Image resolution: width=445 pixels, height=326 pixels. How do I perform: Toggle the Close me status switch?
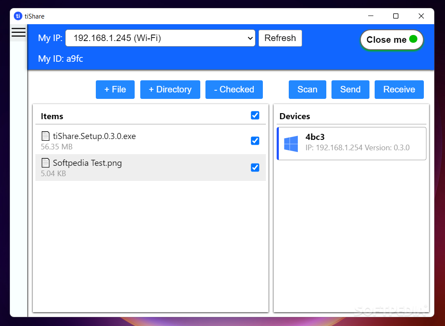click(391, 40)
